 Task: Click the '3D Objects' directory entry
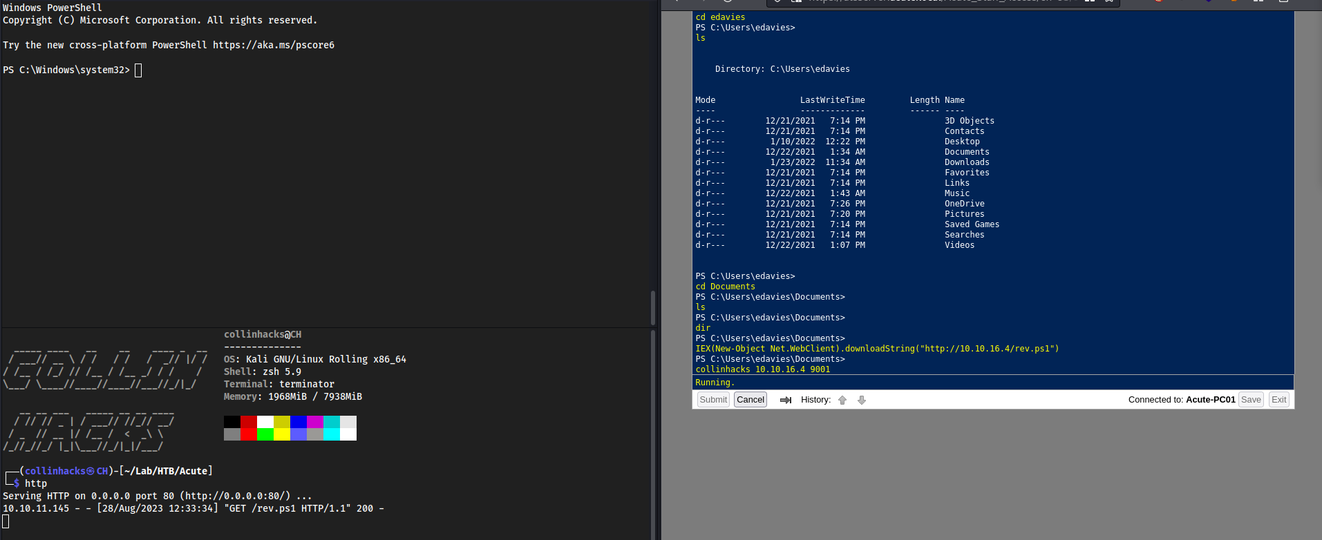tap(970, 121)
